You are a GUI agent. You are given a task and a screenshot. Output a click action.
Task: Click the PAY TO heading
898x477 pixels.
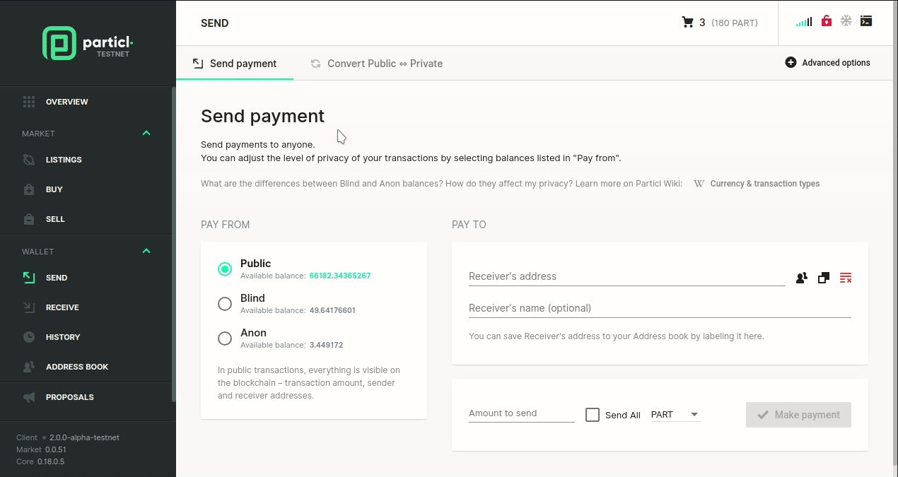coord(470,225)
